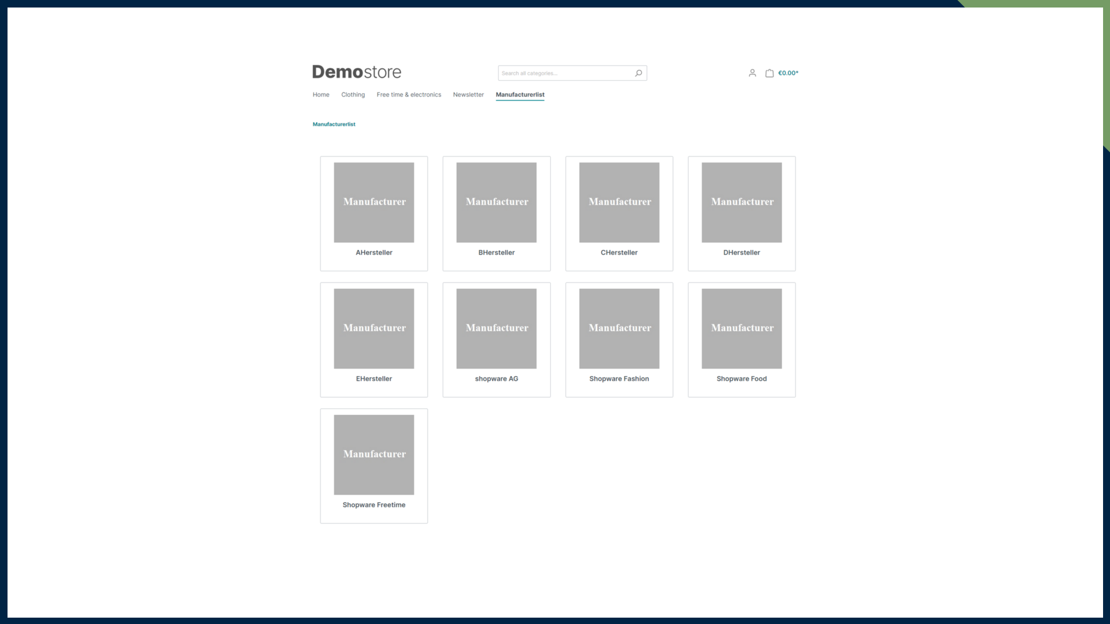Screen dimensions: 1110x624
Task: Open the BHersteller logo thumbnail
Action: tap(497, 202)
